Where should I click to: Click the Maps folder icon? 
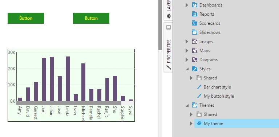coord(195,51)
